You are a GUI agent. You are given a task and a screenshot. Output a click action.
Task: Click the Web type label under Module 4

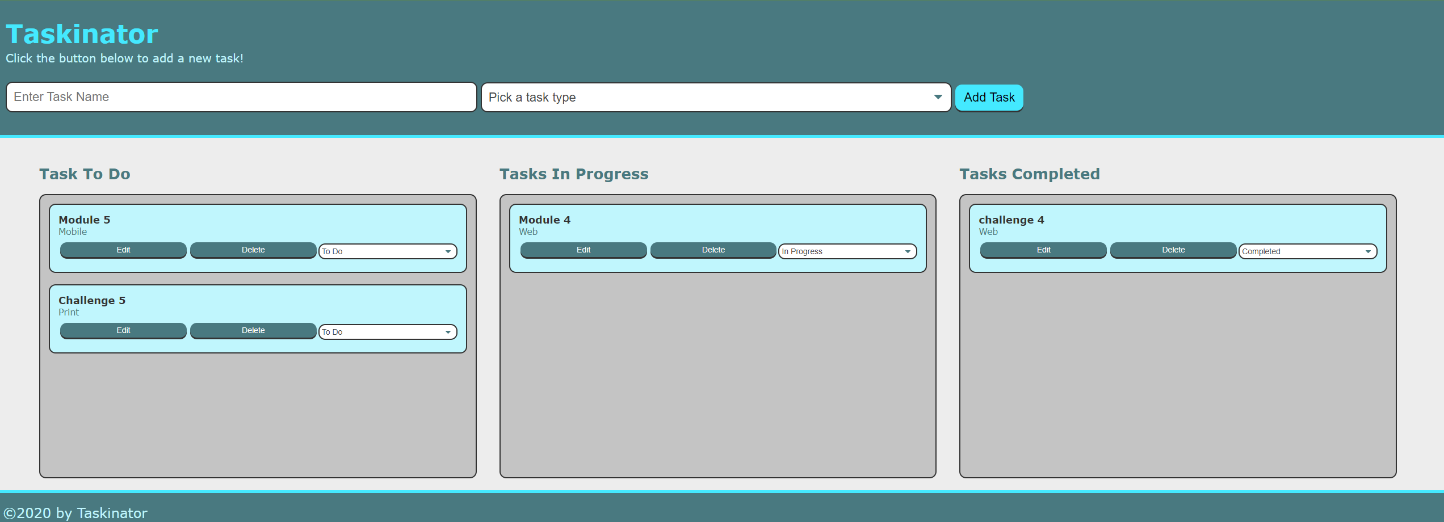coord(528,231)
